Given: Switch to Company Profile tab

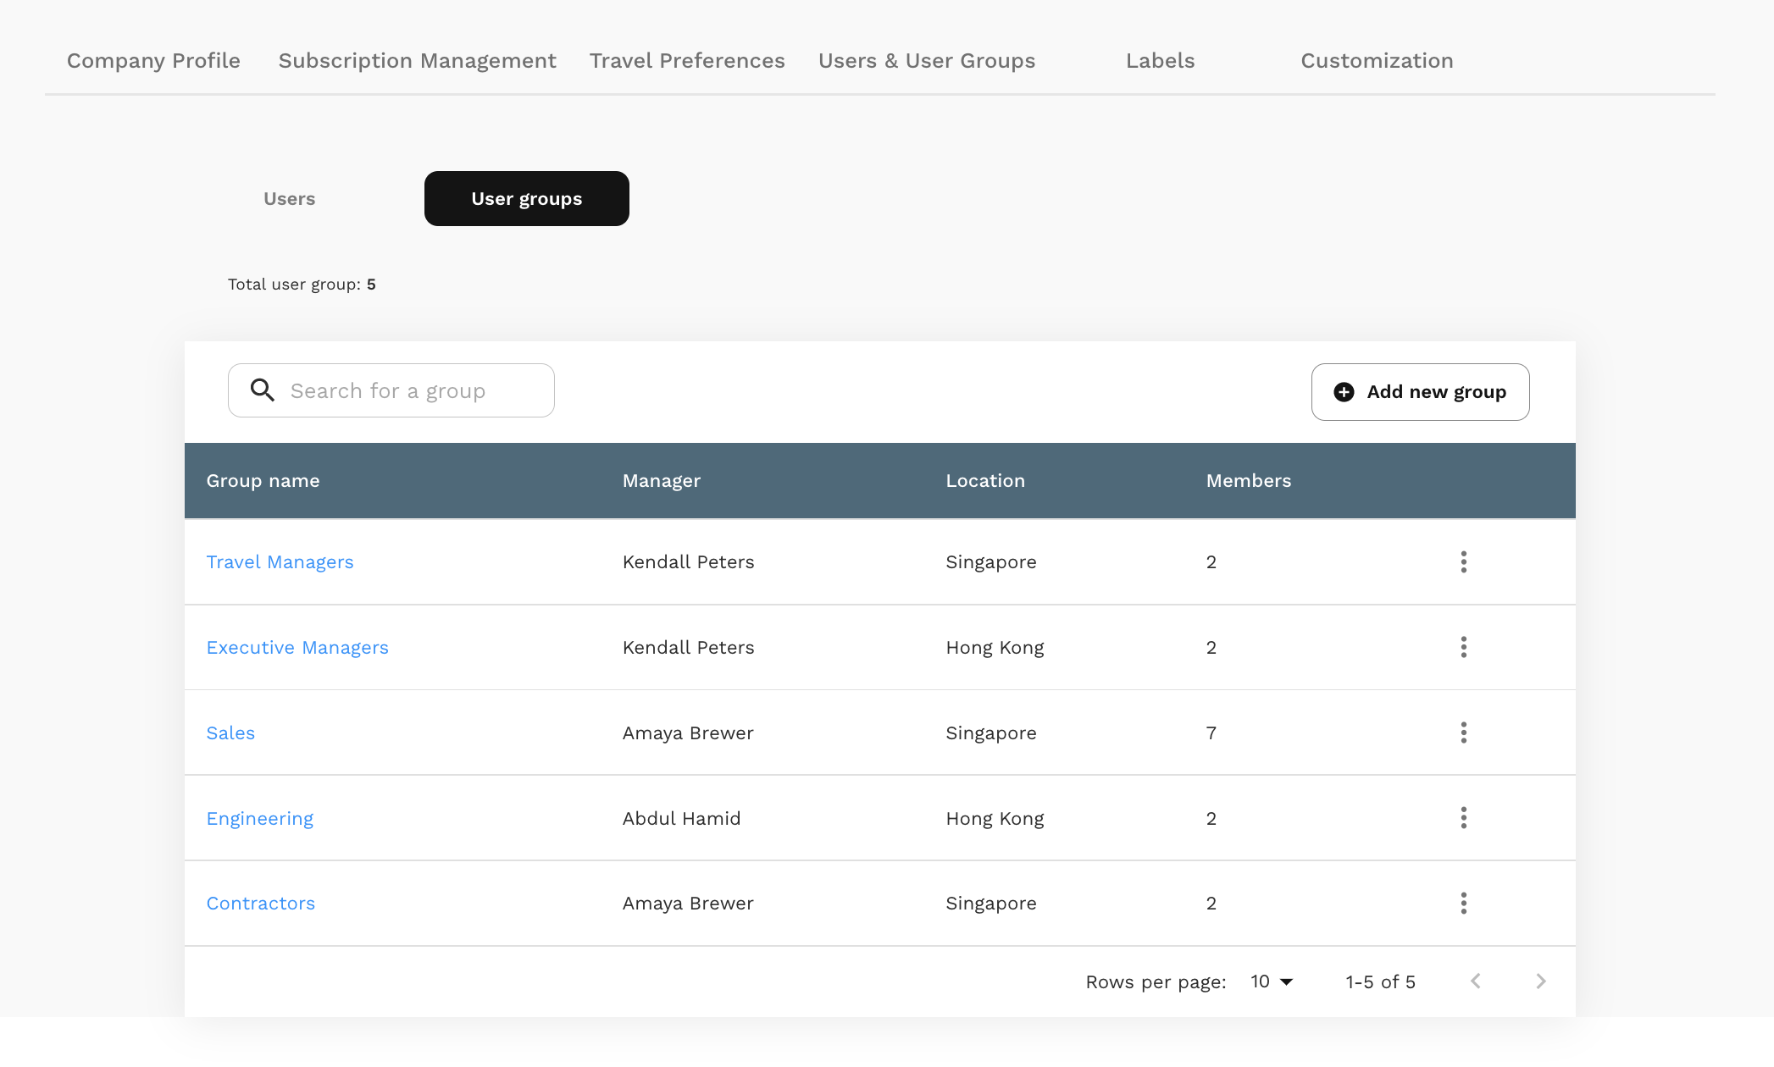Looking at the screenshot, I should 153,61.
